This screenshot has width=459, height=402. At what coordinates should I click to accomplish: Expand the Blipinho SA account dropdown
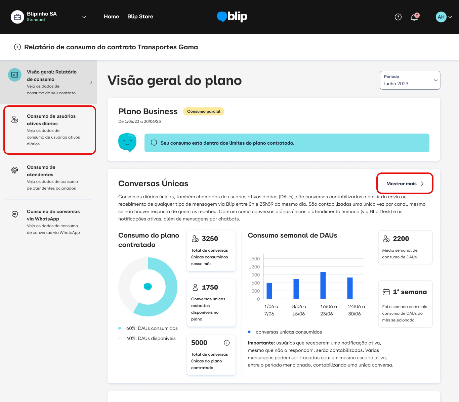click(x=84, y=17)
